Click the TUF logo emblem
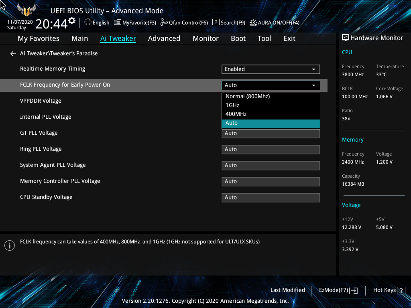Image resolution: width=411 pixels, height=308 pixels. tap(26, 10)
